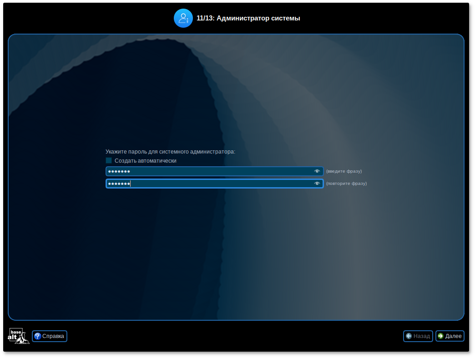Click the BaseALT logo in bottom corner

pos(19,336)
